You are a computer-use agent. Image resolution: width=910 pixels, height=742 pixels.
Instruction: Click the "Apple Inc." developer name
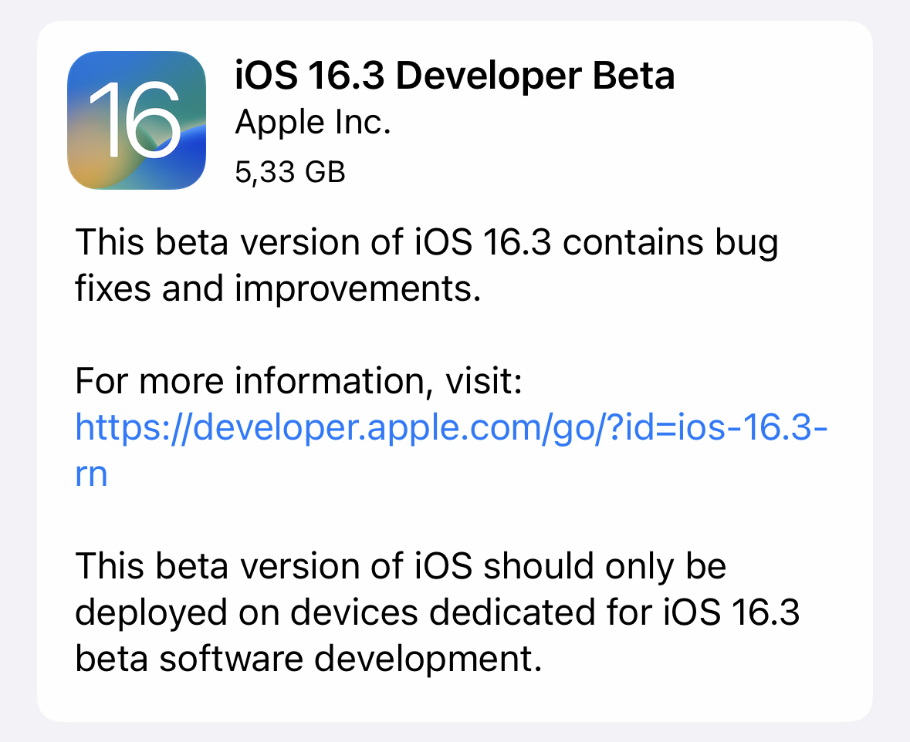(313, 123)
